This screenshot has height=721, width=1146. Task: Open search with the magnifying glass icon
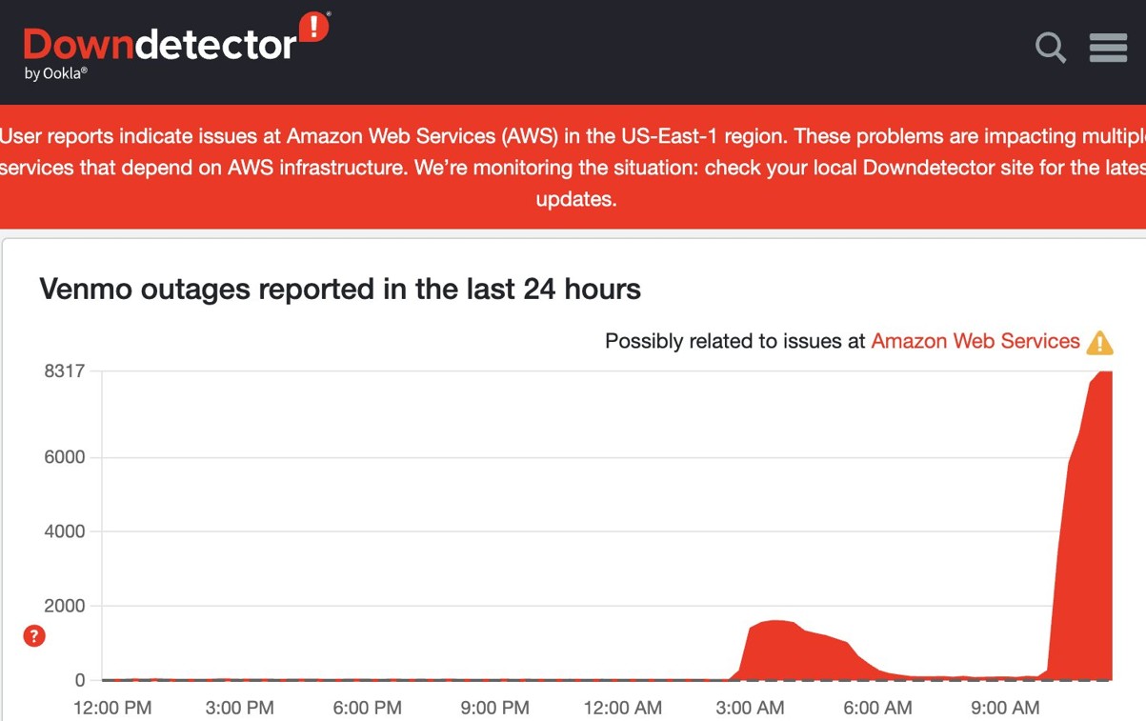click(x=1050, y=47)
